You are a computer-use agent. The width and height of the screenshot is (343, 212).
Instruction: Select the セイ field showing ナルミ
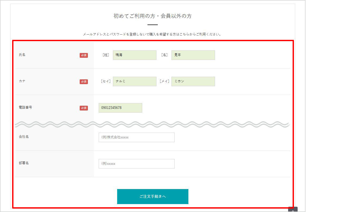pyautogui.click(x=135, y=81)
